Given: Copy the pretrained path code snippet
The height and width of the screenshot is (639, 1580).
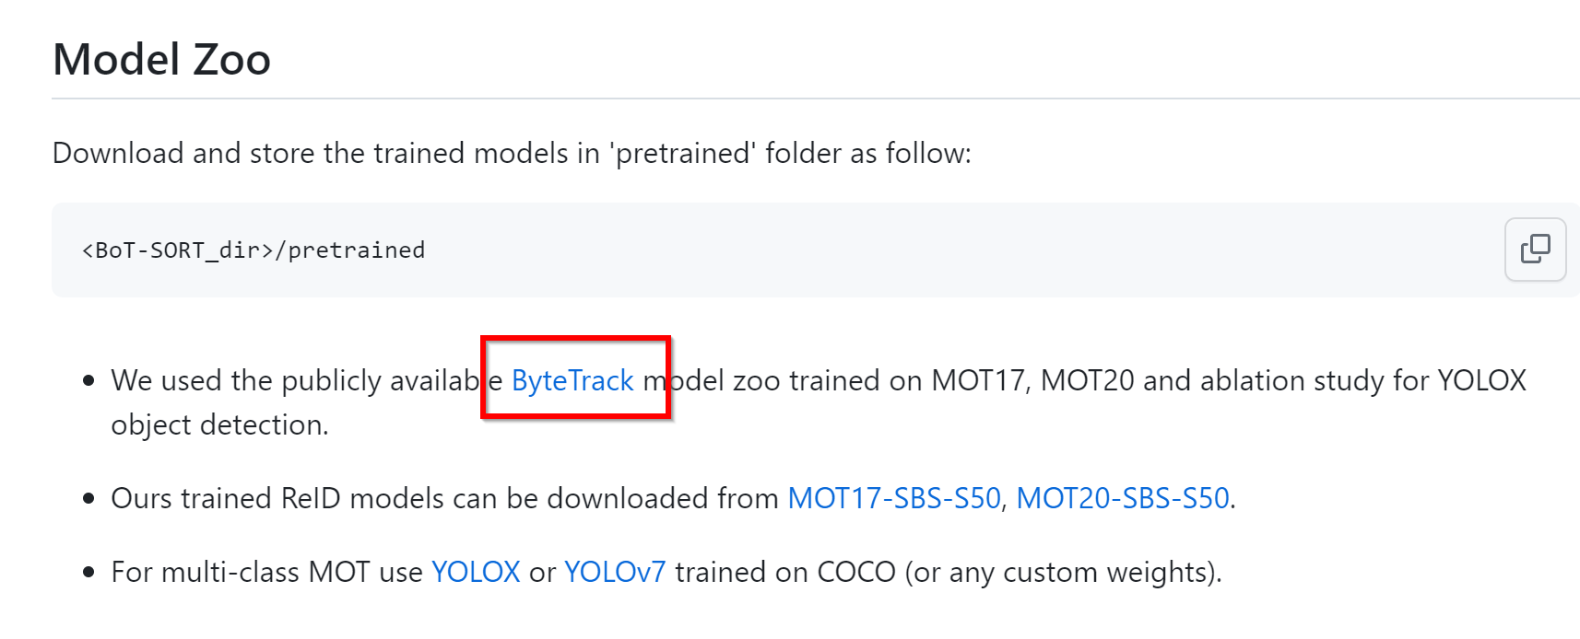Looking at the screenshot, I should [x=1535, y=249].
